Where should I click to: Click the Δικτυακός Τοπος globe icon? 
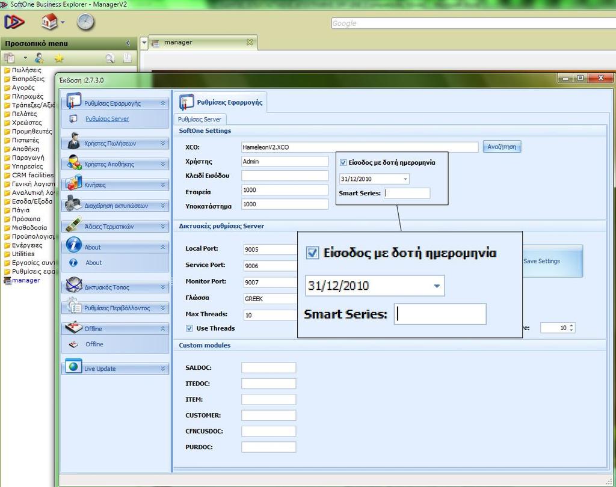coord(74,285)
